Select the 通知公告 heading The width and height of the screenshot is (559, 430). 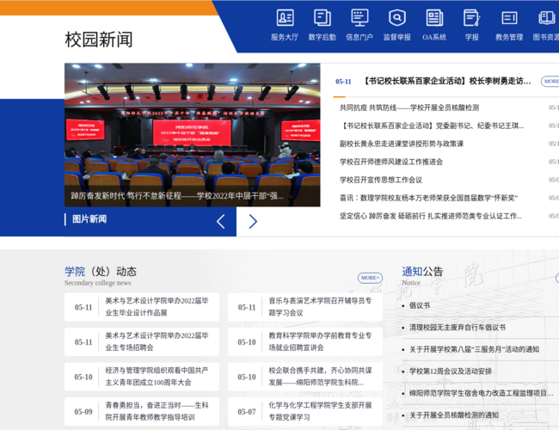422,271
